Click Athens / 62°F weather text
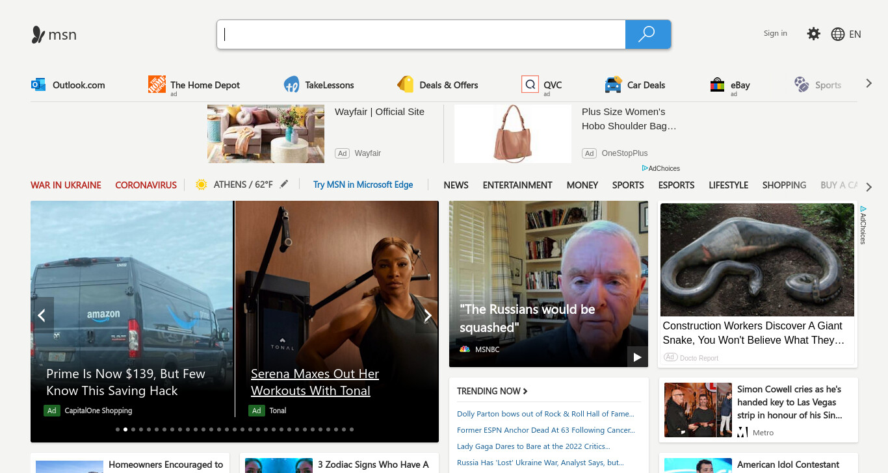888x473 pixels. coord(243,185)
